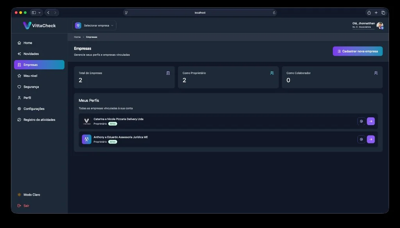Click the Olá, Jhonnatthan user name

click(x=364, y=23)
